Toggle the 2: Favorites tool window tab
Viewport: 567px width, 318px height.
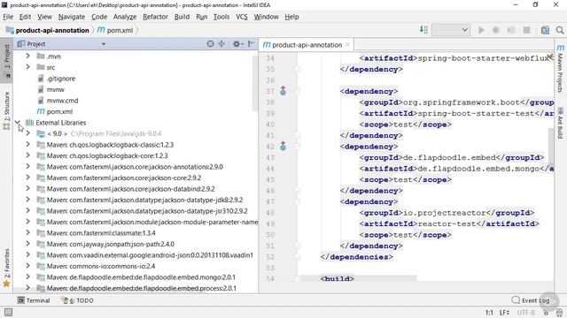(6, 268)
